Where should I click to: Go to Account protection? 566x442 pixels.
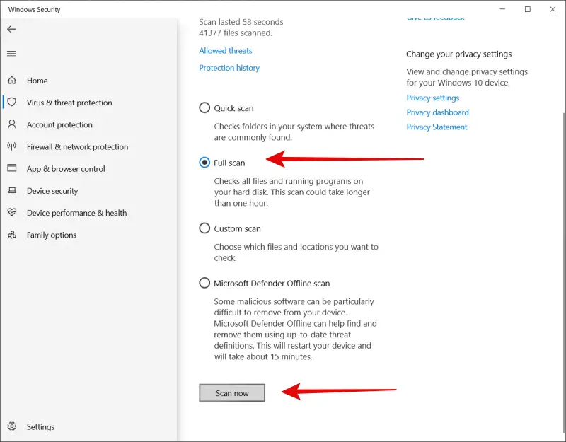pyautogui.click(x=59, y=124)
